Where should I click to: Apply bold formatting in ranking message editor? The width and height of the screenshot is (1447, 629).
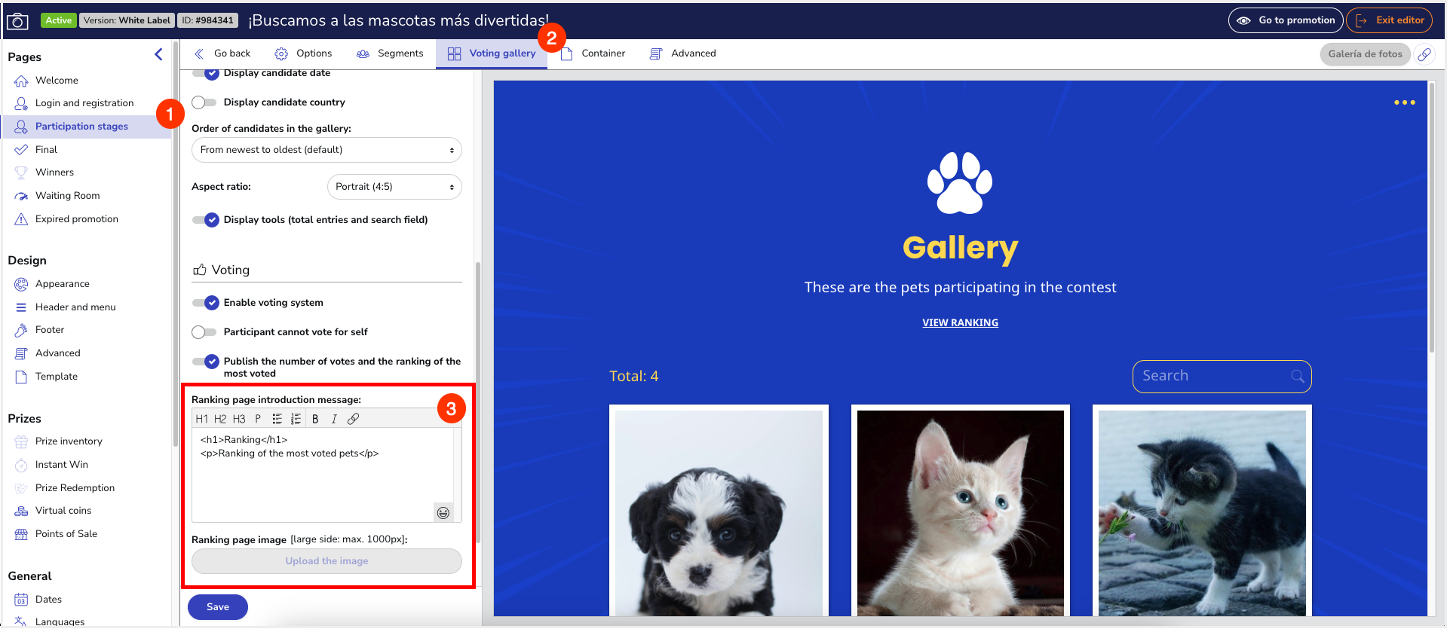coord(315,419)
